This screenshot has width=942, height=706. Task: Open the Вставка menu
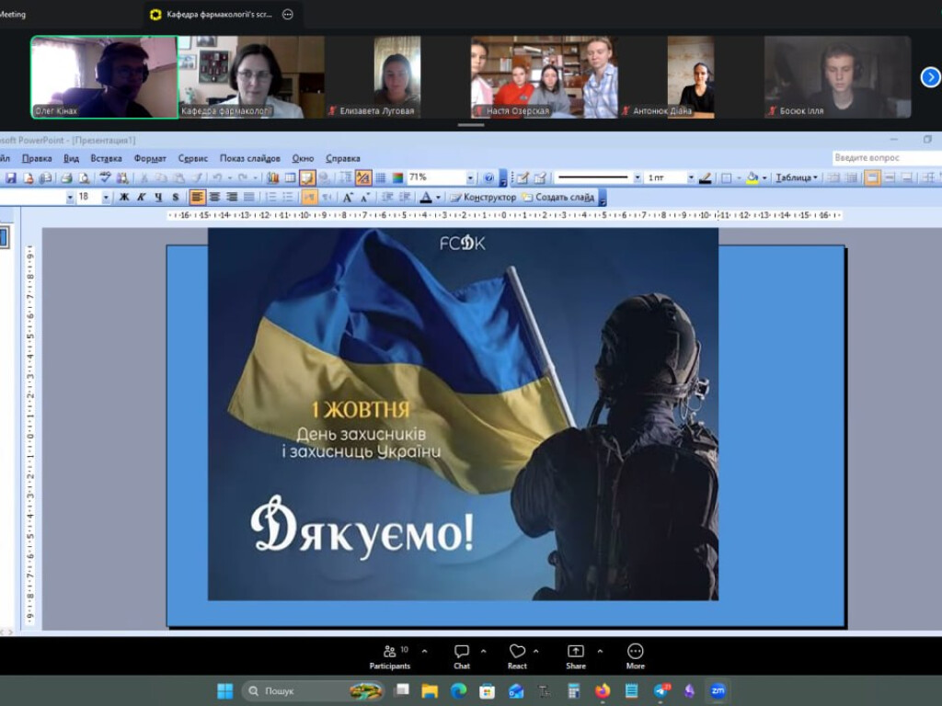point(107,158)
